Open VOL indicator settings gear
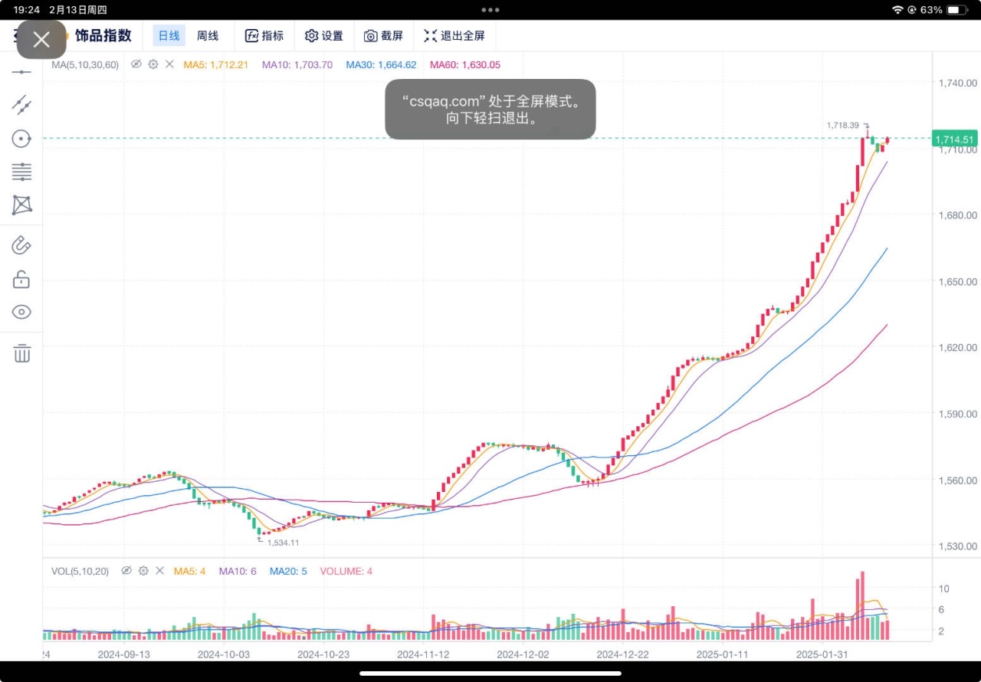 tap(143, 571)
